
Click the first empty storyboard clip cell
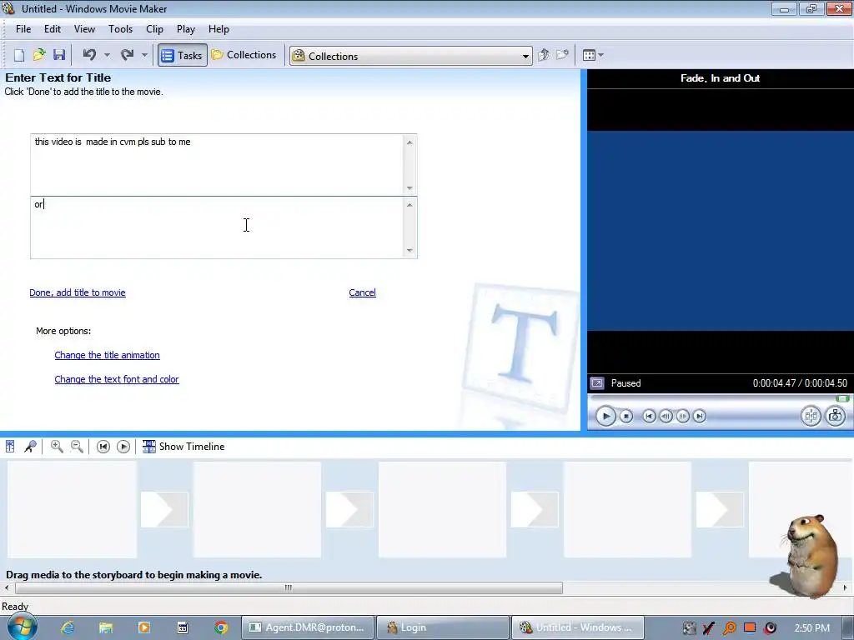click(72, 510)
